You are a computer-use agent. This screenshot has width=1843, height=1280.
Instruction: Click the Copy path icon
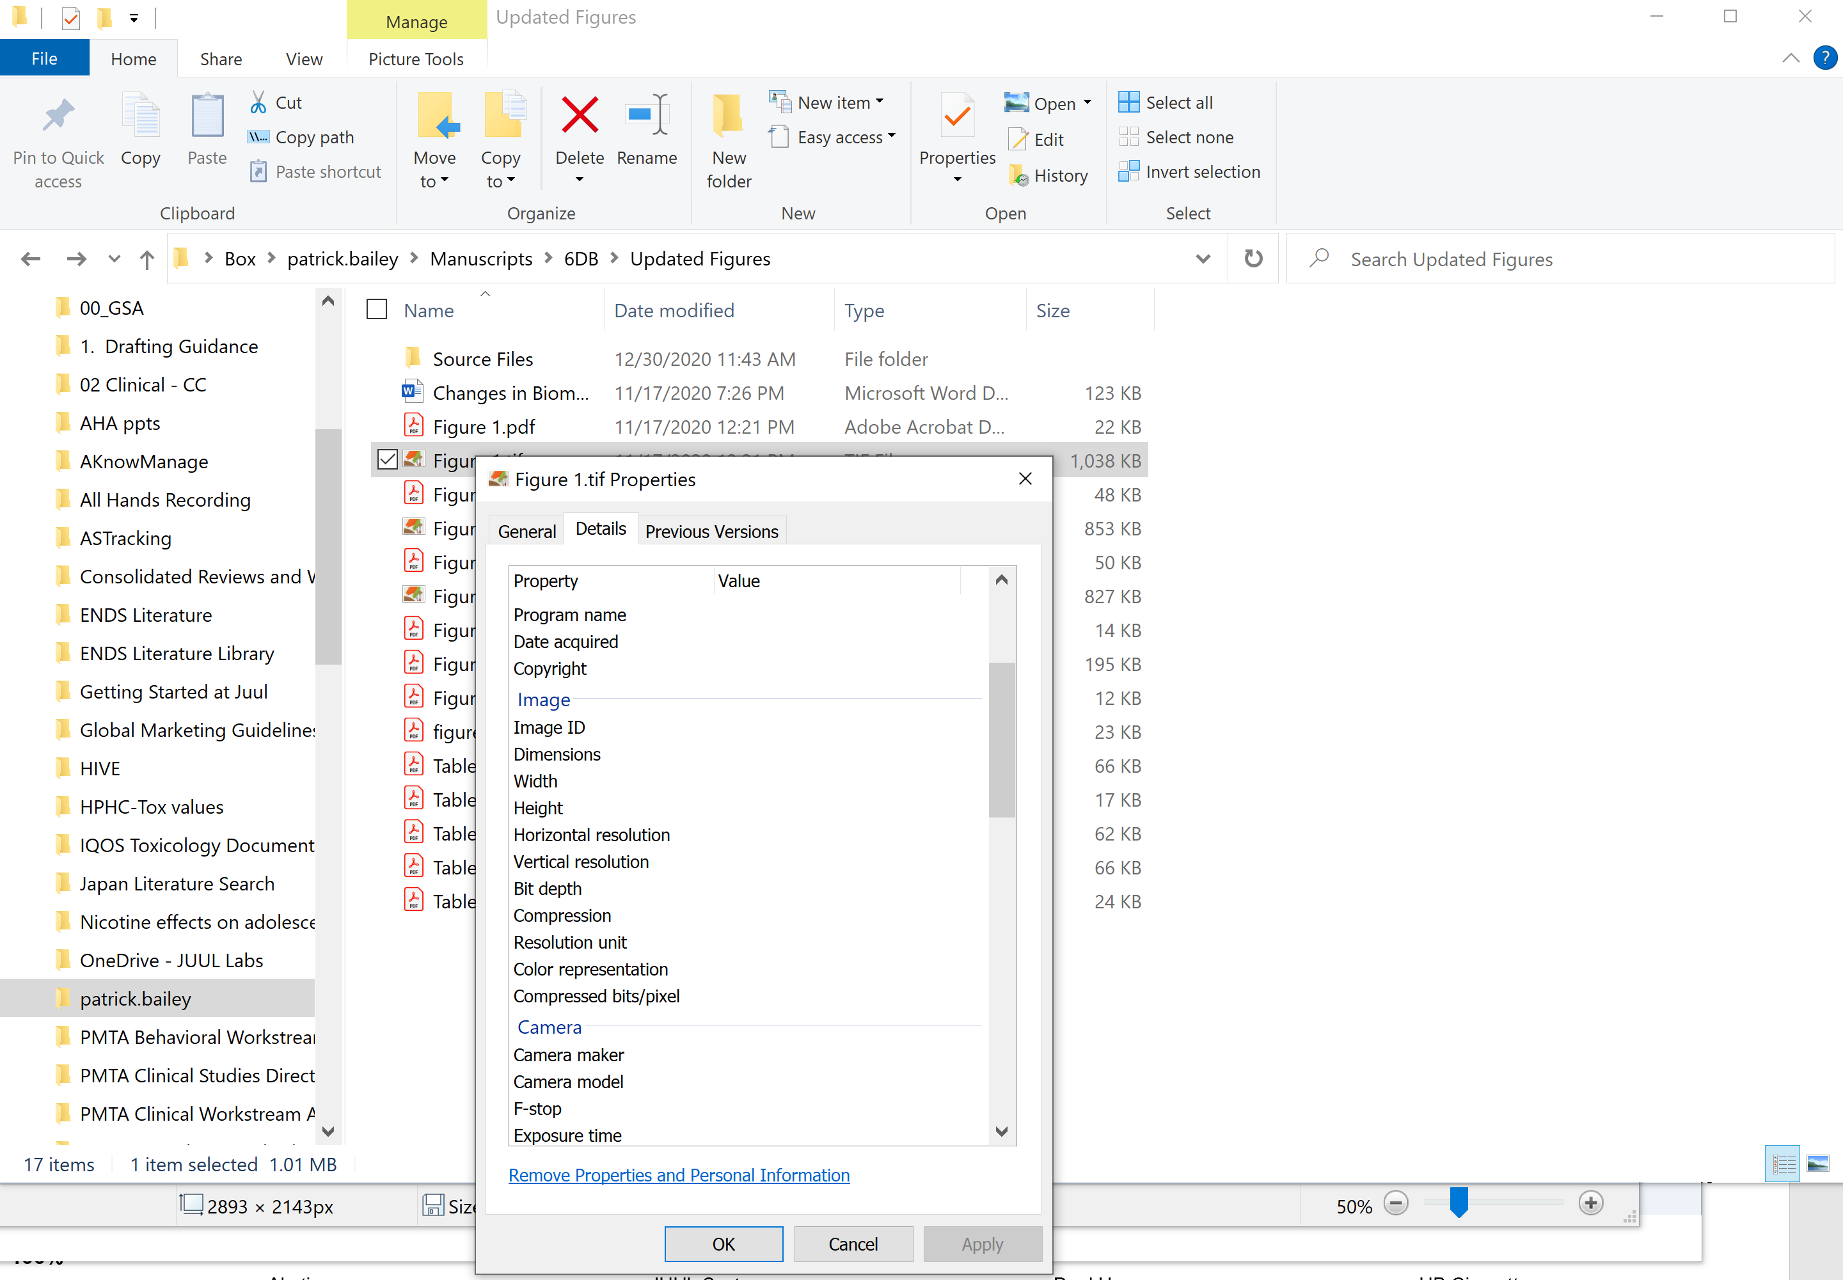[x=258, y=137]
